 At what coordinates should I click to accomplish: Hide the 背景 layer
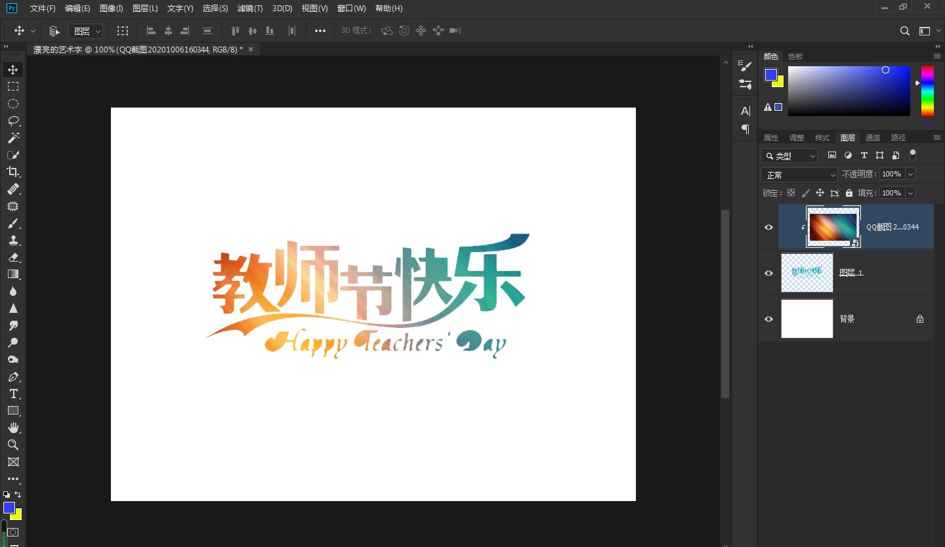coord(768,319)
